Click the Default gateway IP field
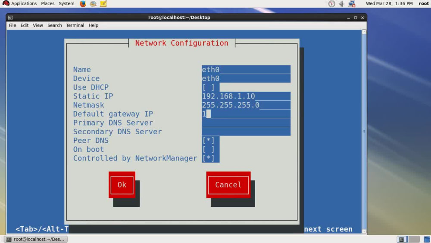 point(246,114)
